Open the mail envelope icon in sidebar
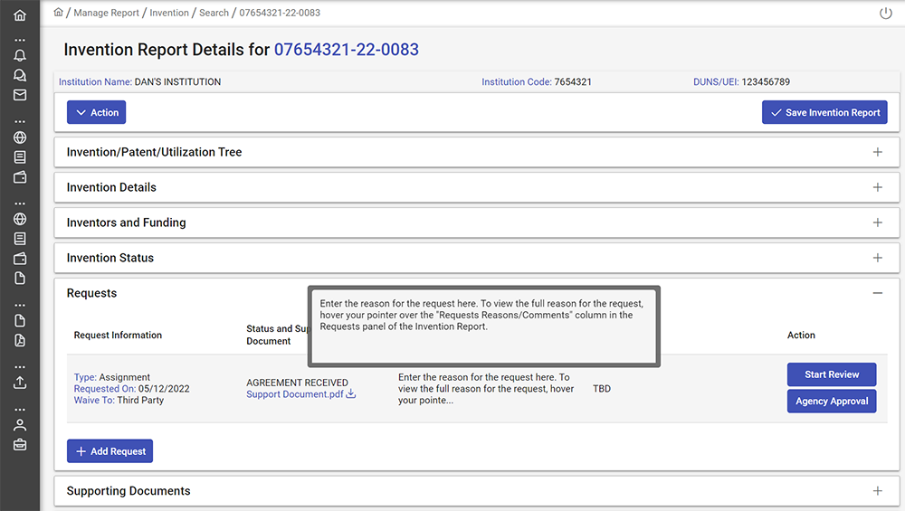Screen dimensions: 905x511 tap(20, 95)
